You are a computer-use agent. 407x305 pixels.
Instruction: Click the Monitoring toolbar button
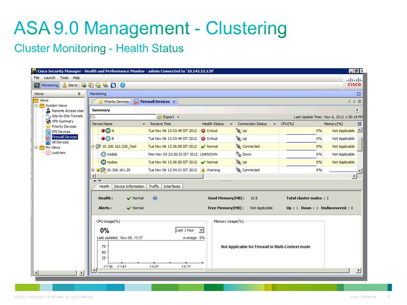tap(46, 85)
